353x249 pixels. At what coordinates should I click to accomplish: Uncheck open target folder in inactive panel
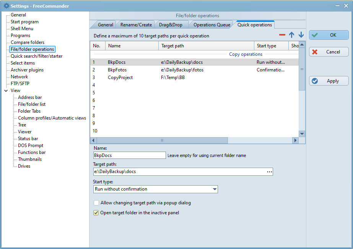[96, 213]
